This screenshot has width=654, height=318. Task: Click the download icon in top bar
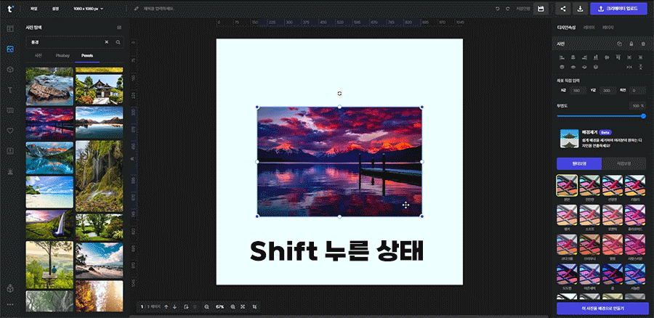point(580,9)
